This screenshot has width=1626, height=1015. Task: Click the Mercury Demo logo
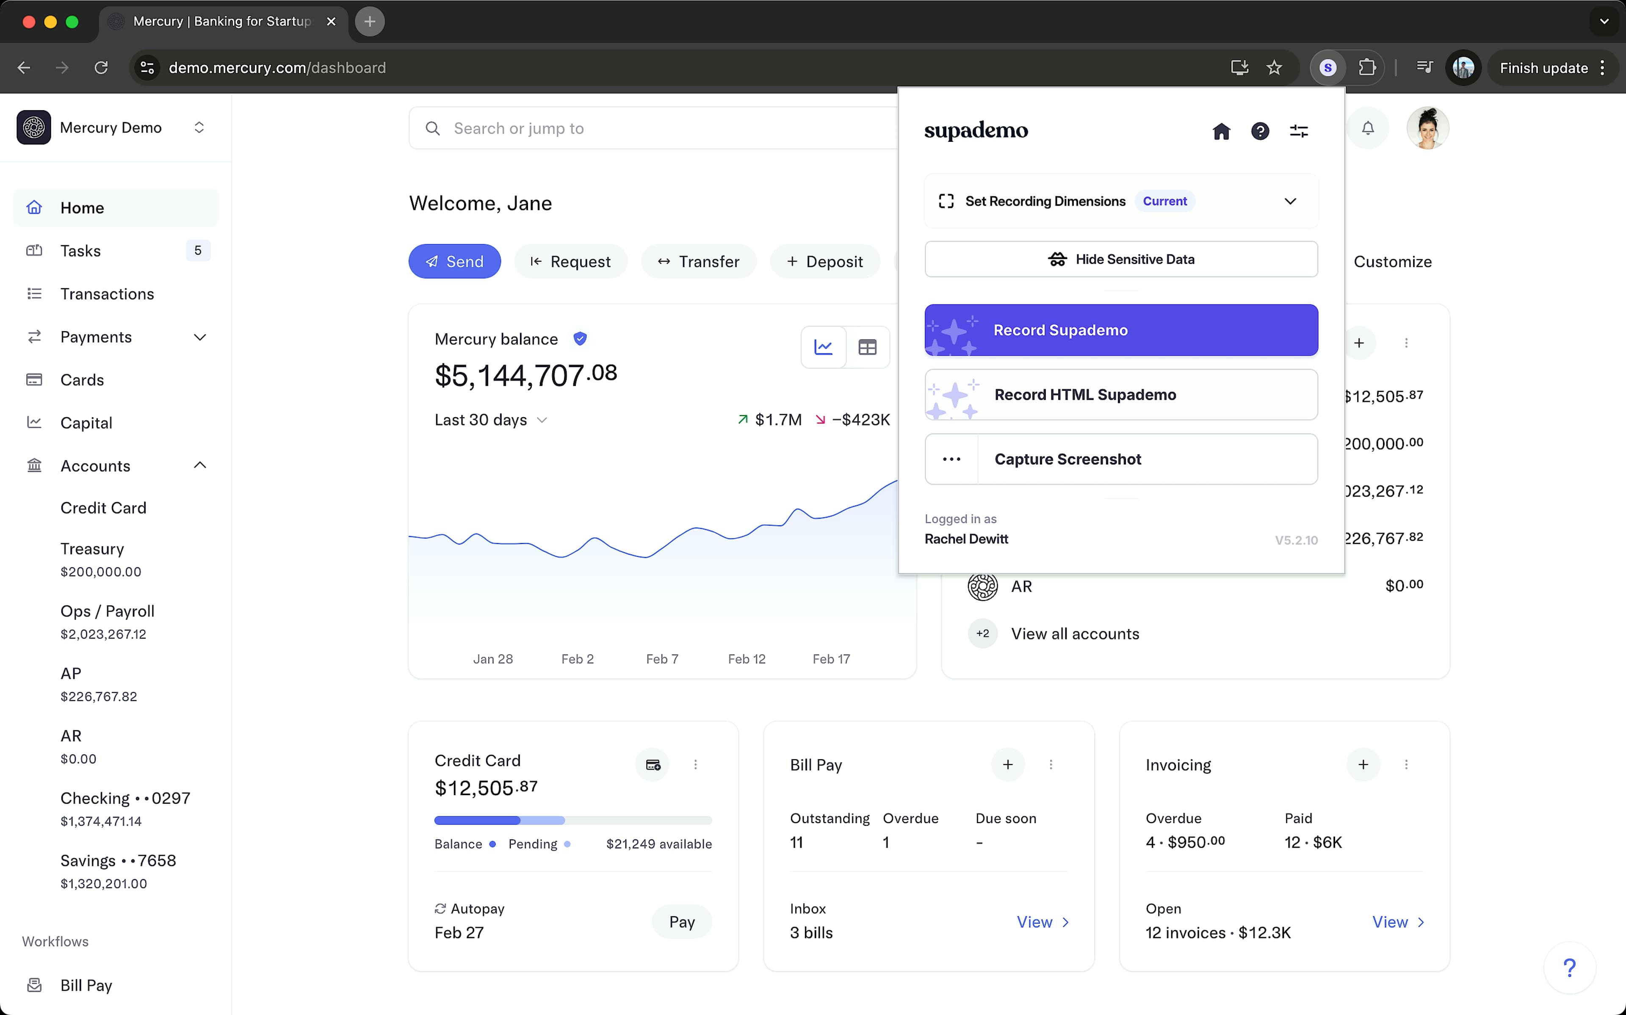click(x=33, y=127)
